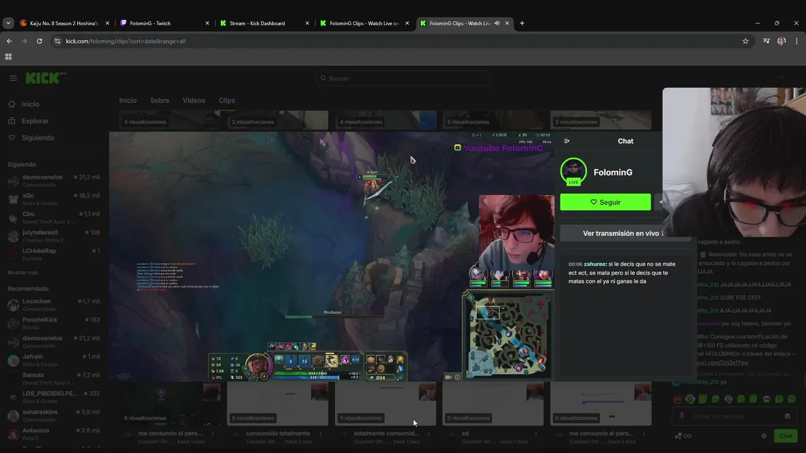Open the zshuree username in clip chat
This screenshot has height=453, width=806.
[595, 264]
